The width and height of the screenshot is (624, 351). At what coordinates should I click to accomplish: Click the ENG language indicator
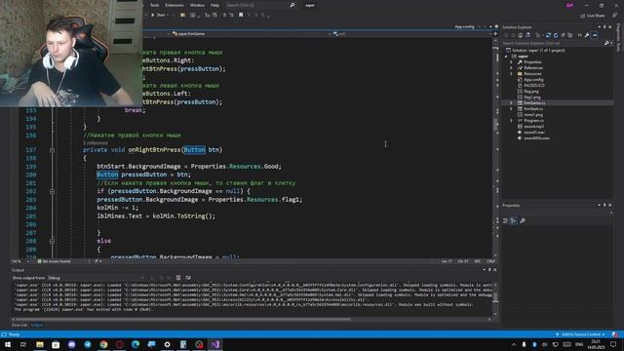(x=579, y=344)
